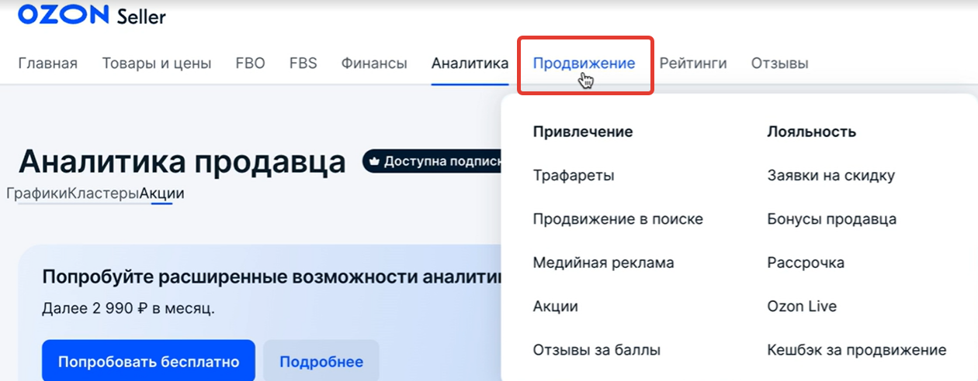Open the Главная tab

48,63
